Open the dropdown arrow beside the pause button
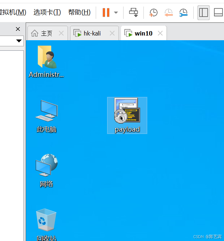The height and width of the screenshot is (241, 224). (116, 13)
